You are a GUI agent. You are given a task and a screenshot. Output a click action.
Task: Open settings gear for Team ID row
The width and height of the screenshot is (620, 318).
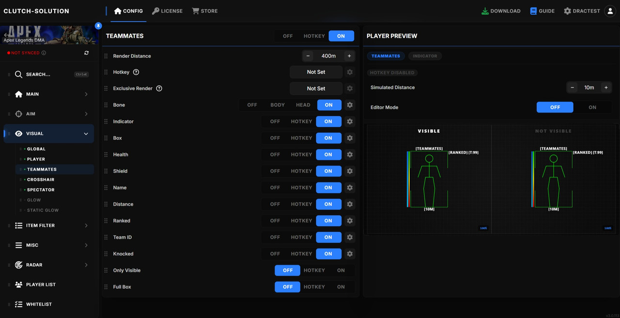click(x=350, y=237)
